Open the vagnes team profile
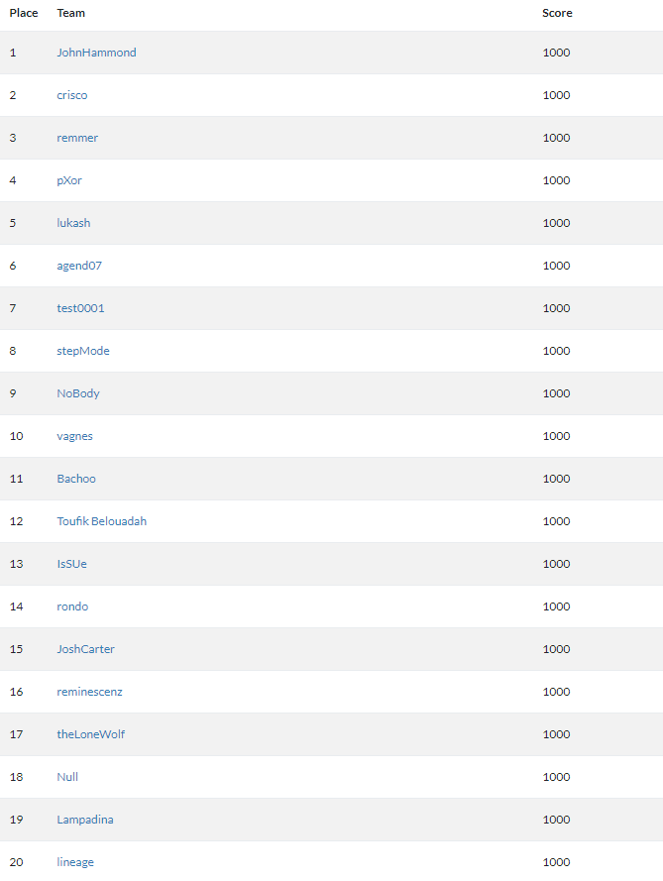 (x=74, y=436)
